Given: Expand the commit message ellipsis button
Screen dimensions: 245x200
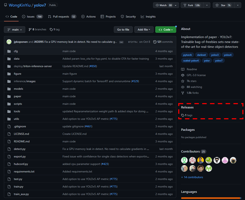Looking at the screenshot, I should (121, 42).
